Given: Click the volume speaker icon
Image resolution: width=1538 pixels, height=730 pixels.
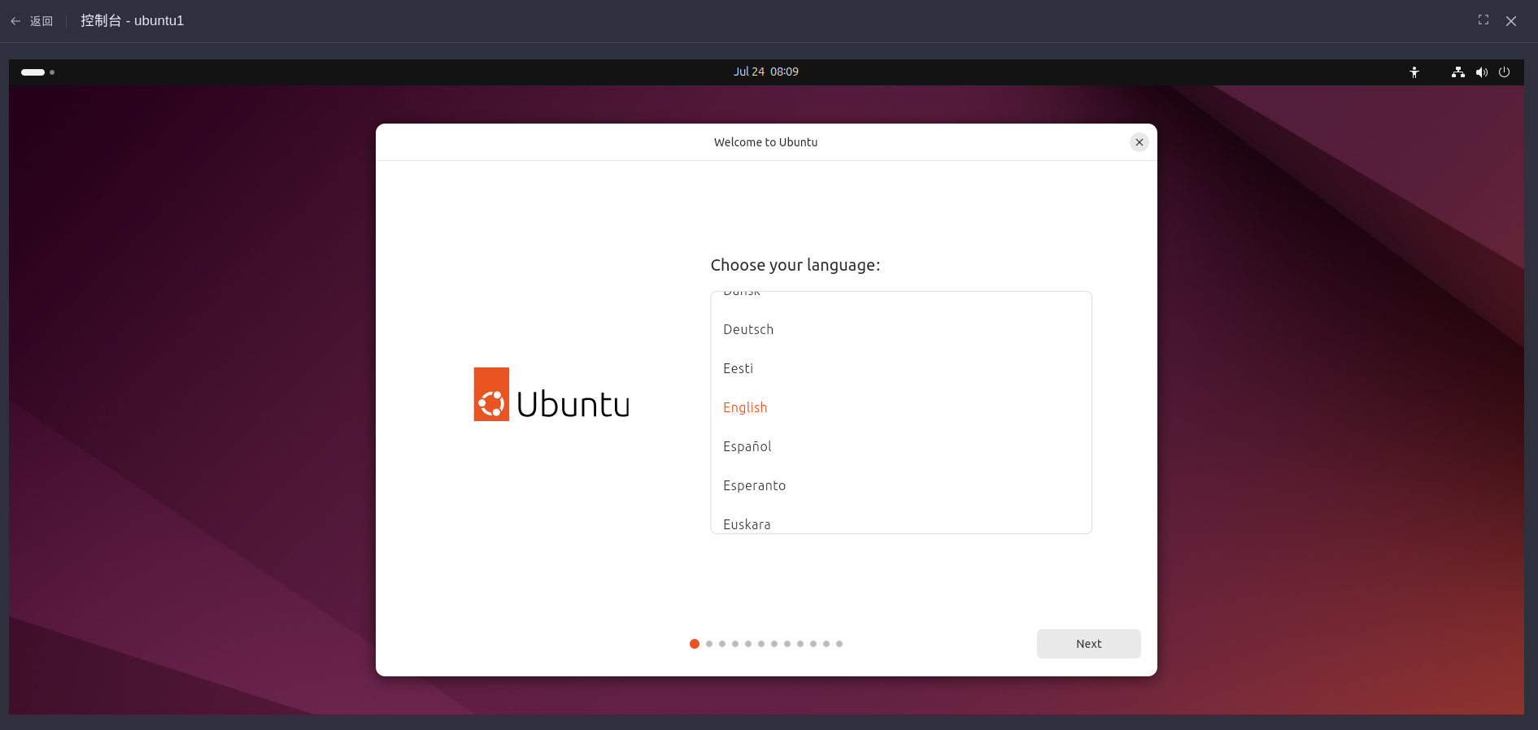Looking at the screenshot, I should coord(1482,72).
